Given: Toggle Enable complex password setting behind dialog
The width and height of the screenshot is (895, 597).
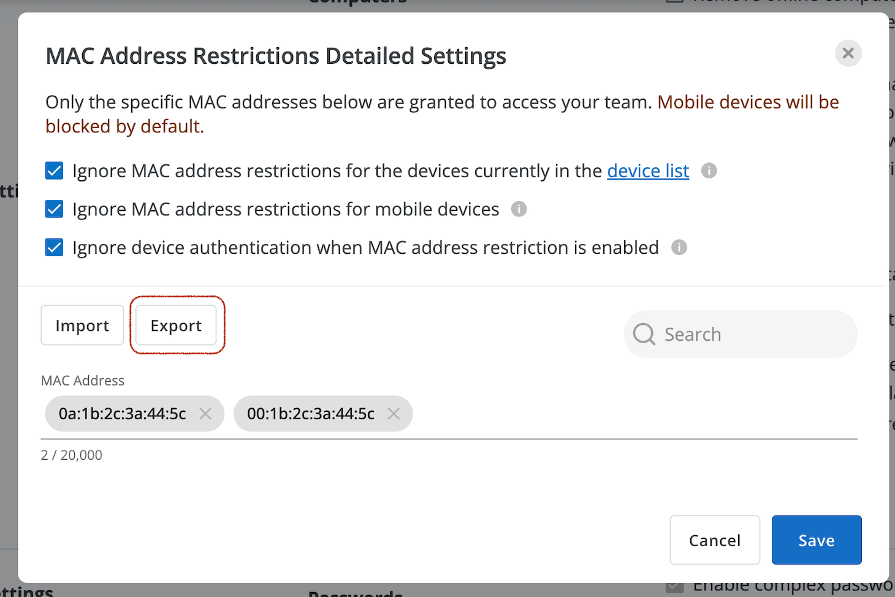Looking at the screenshot, I should [674, 585].
